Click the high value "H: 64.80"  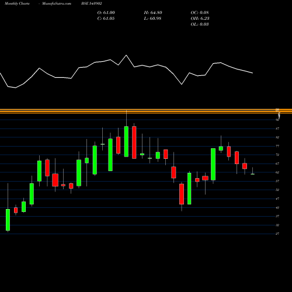point(153,13)
